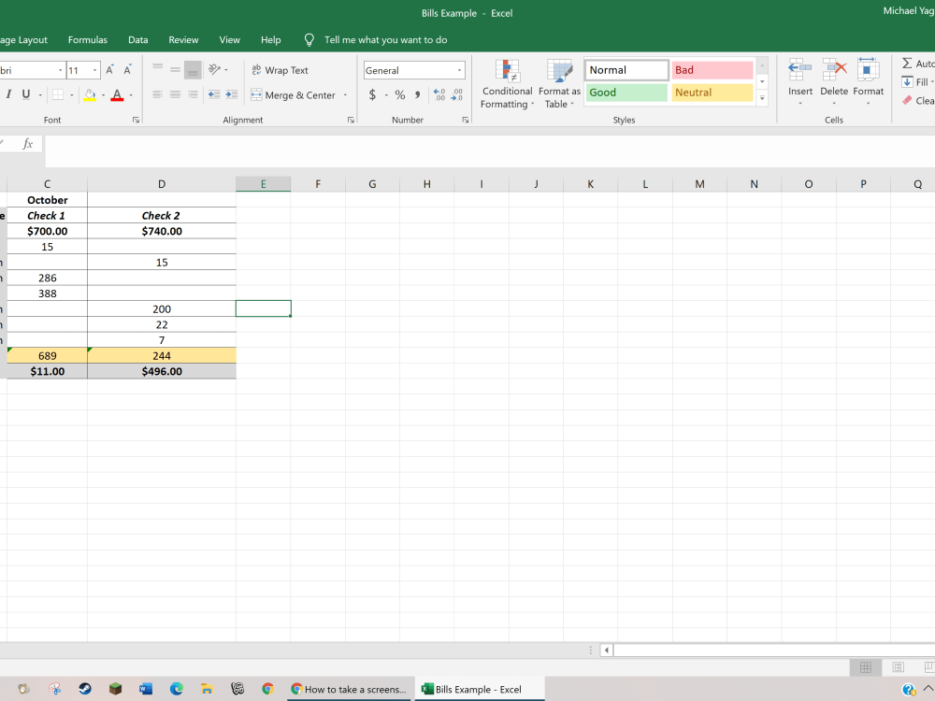935x701 pixels.
Task: Expand the Borders dropdown arrow
Action: pos(72,94)
